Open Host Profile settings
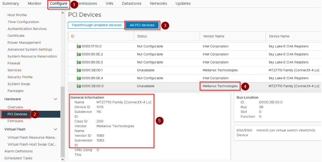The image size is (322, 162). [17, 15]
